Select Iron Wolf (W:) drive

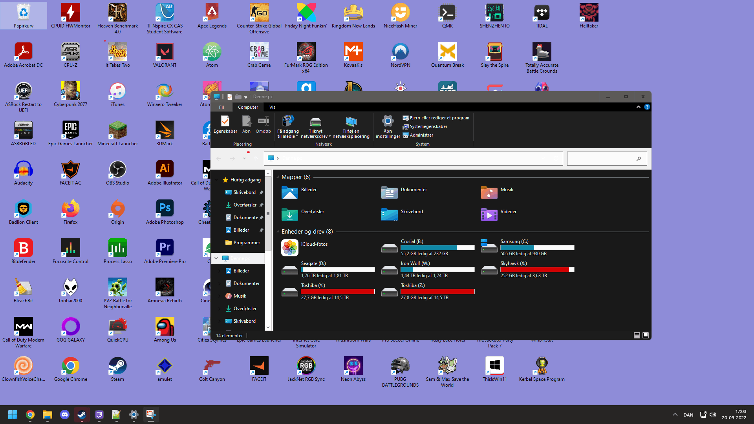click(428, 269)
